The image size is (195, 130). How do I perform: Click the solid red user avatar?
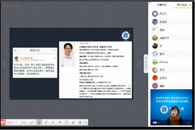point(155,78)
